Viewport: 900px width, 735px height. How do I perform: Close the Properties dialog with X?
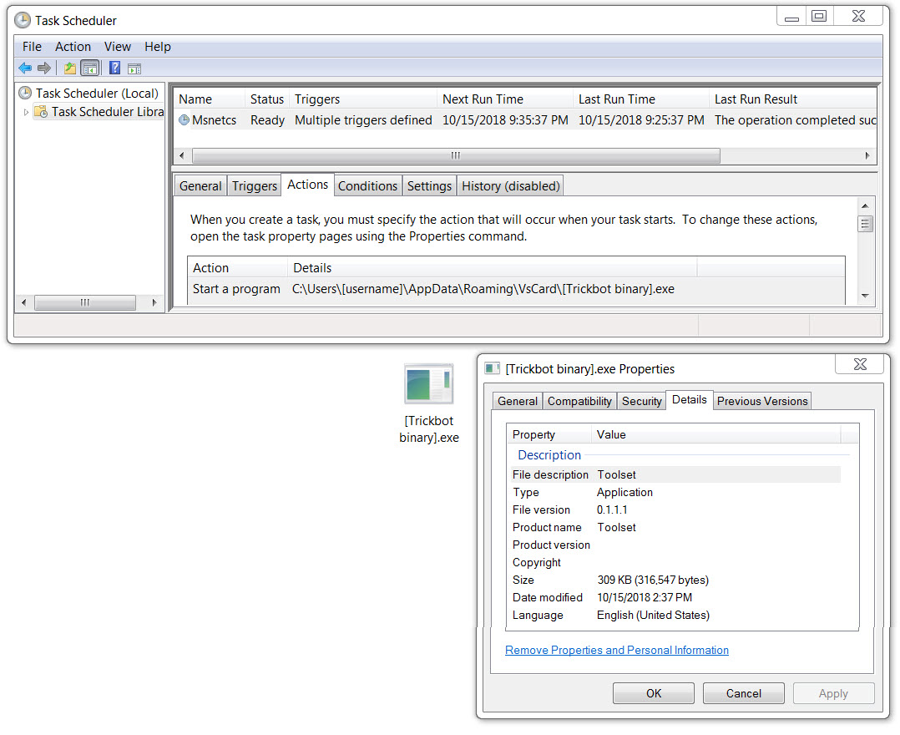pos(860,364)
